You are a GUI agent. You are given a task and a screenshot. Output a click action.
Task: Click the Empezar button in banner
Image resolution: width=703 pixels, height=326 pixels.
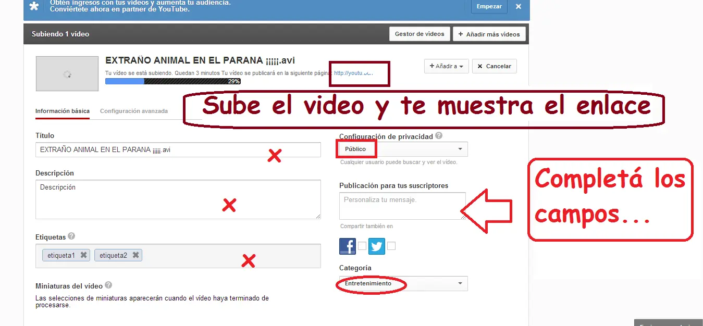tap(489, 6)
